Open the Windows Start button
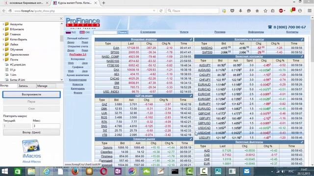The image size is (314, 176). tap(4, 172)
